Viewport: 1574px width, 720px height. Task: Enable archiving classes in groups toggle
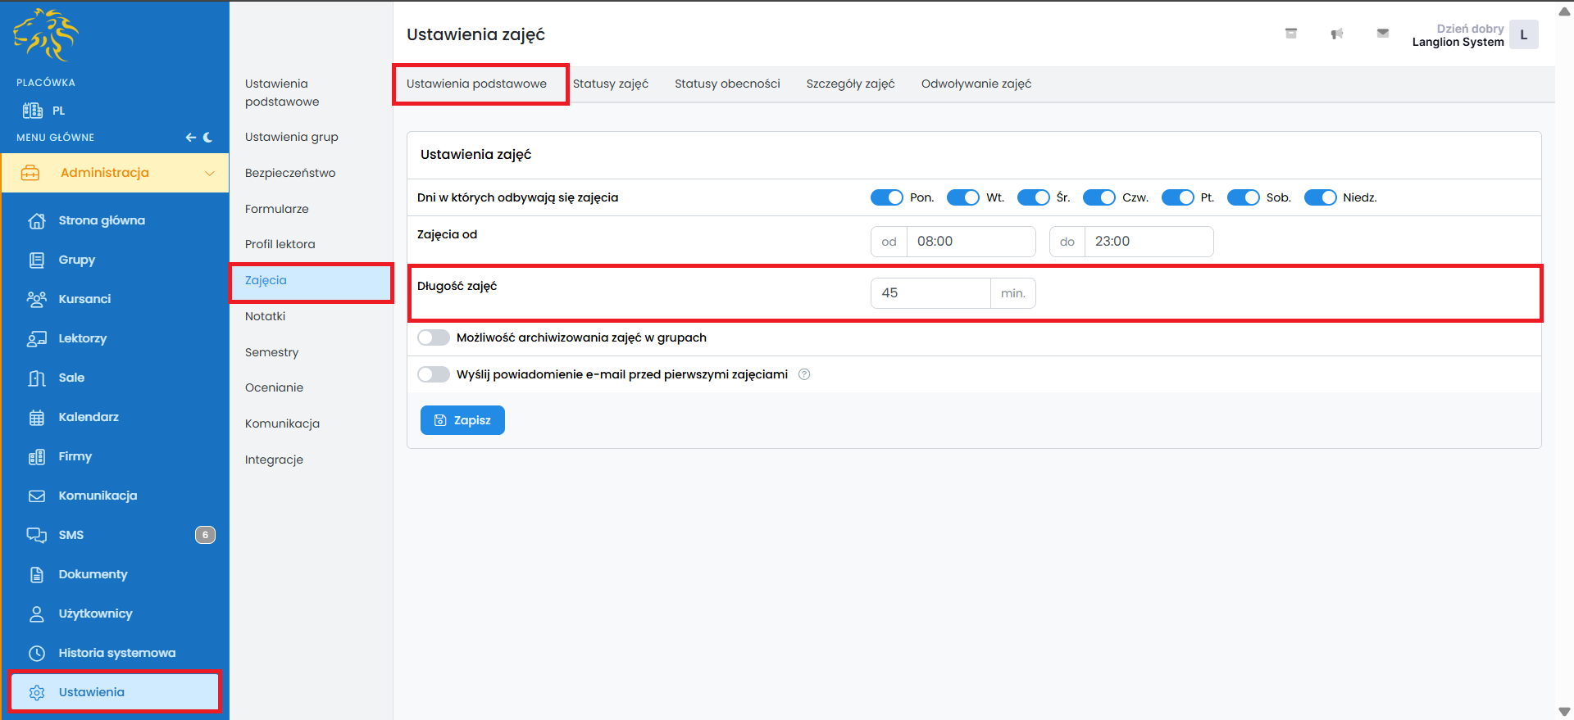click(x=434, y=337)
